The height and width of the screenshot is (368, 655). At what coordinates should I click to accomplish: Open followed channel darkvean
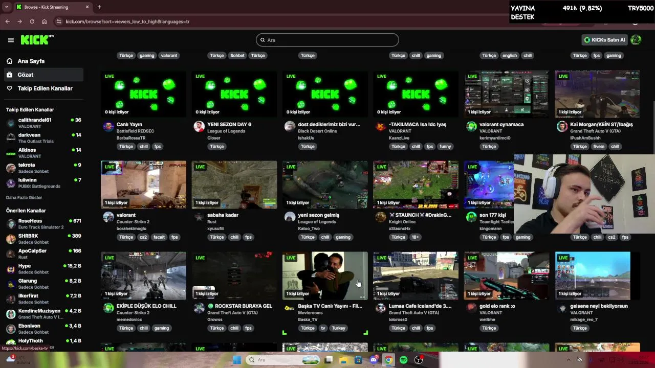43,138
